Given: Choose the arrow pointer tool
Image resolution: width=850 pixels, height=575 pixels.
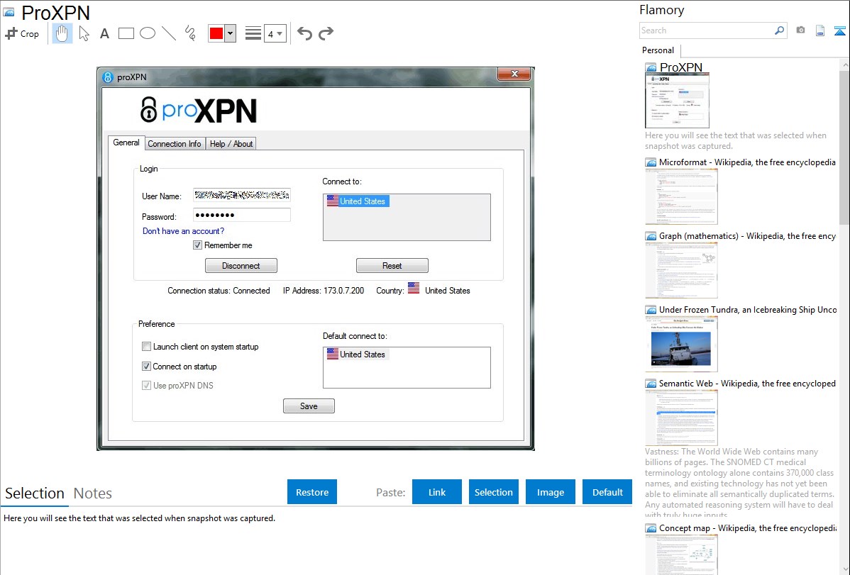Looking at the screenshot, I should (84, 33).
